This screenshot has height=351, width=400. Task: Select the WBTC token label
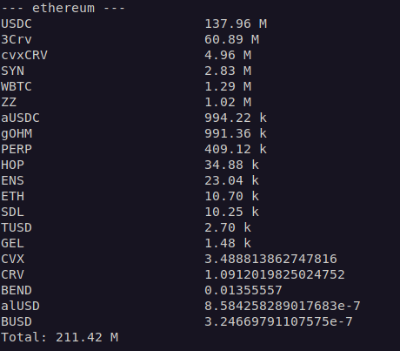17,86
